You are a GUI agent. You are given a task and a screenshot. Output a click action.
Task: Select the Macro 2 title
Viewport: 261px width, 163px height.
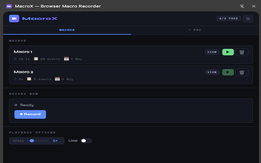click(24, 72)
